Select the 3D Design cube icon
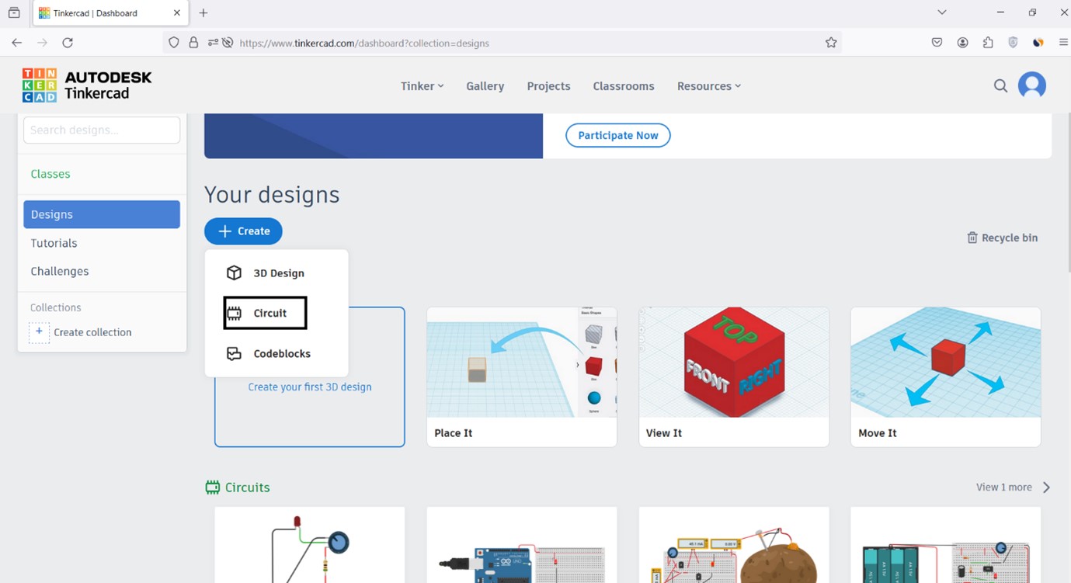The width and height of the screenshot is (1071, 583). [234, 272]
